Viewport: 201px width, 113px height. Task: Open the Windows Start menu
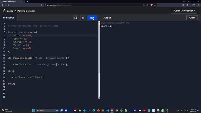(33, 110)
